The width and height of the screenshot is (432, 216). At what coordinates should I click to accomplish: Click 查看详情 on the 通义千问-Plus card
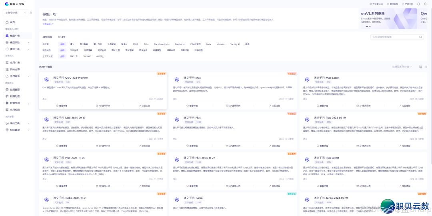click(192, 146)
